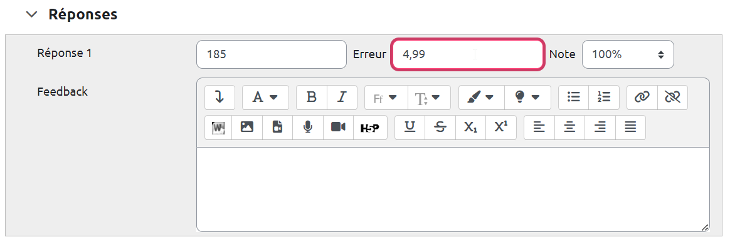Apply superscript formatting
The height and width of the screenshot is (242, 730).
pos(501,128)
